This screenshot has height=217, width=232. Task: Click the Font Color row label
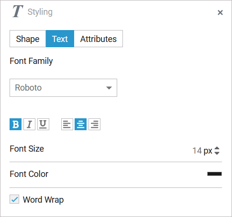point(29,174)
